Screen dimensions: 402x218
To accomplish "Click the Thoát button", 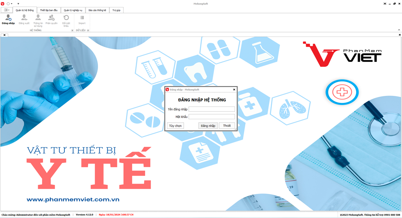I will tap(227, 125).
